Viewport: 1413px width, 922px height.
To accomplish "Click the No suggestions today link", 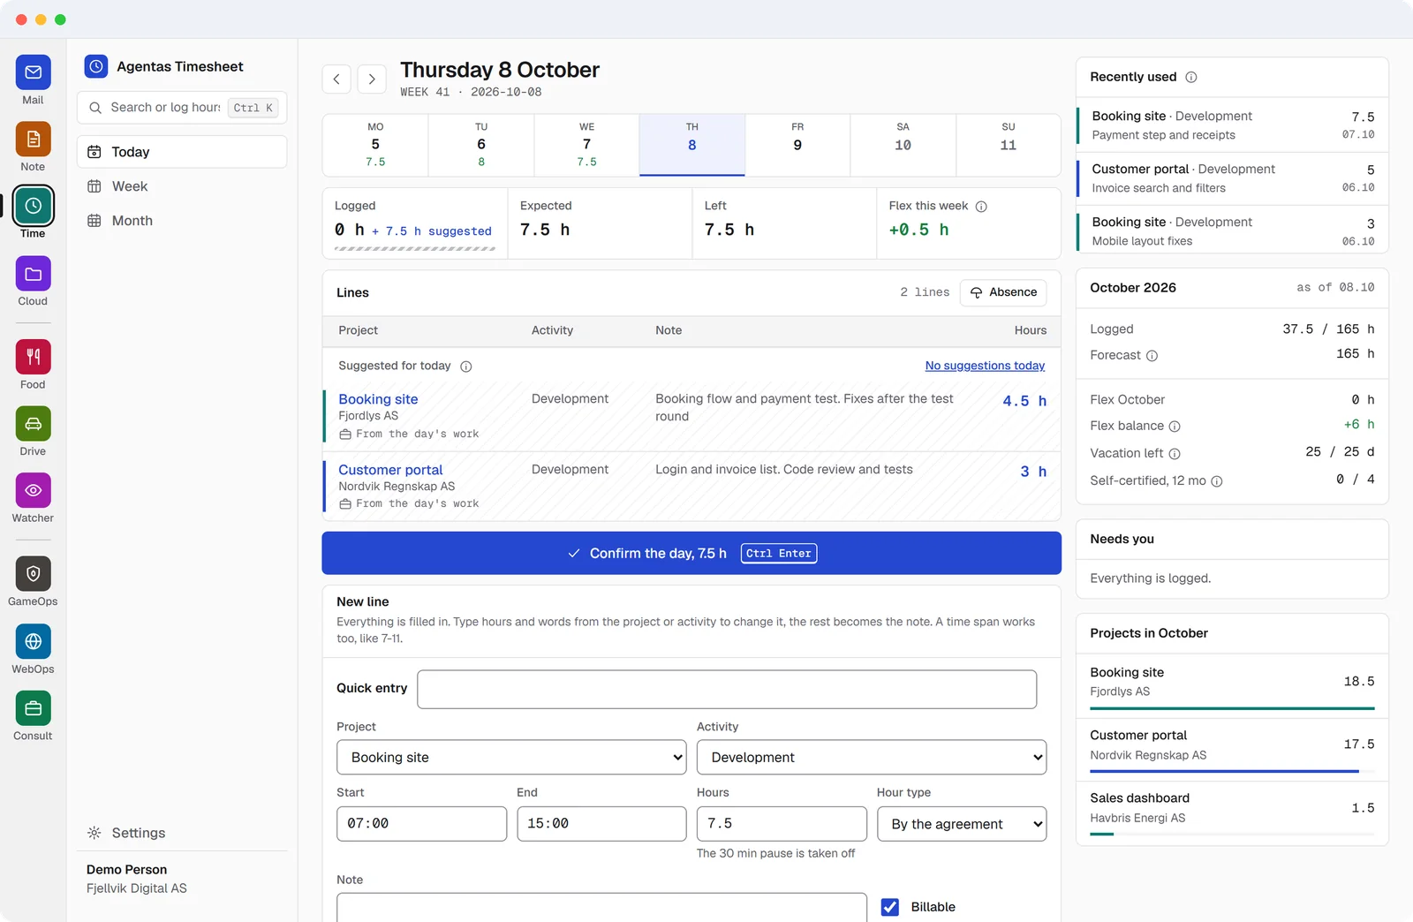I will tap(985, 366).
